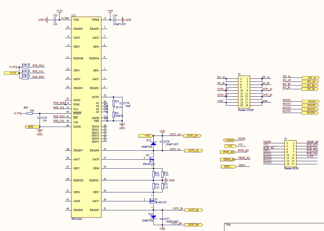
Task: Click the POE_OSS net label at pin 56
Action: click(59, 121)
